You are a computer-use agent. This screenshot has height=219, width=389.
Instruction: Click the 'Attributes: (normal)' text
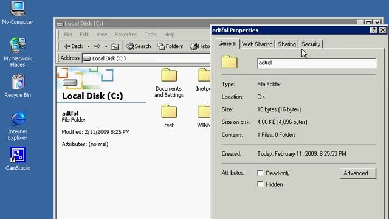[x=85, y=144]
